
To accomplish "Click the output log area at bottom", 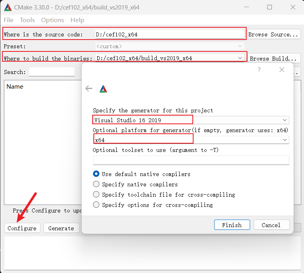I will 152,253.
